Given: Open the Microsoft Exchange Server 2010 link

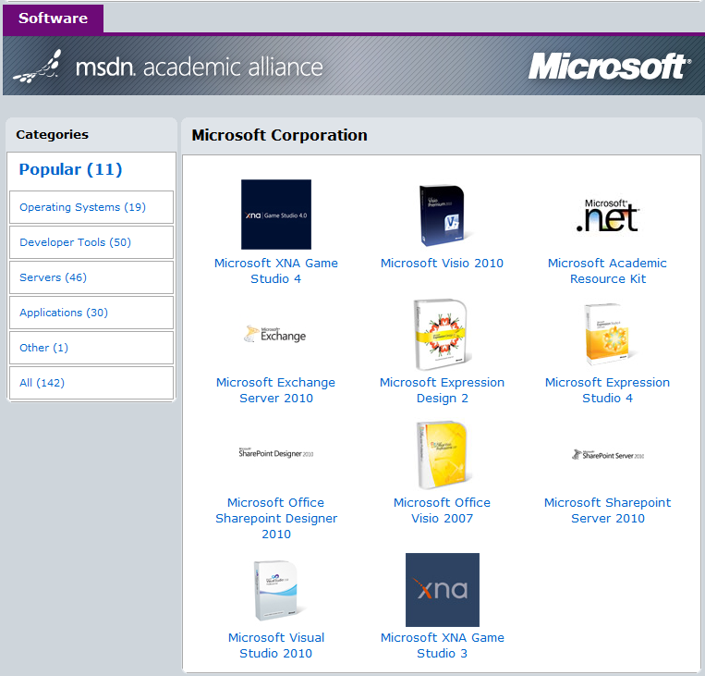Looking at the screenshot, I should point(276,390).
